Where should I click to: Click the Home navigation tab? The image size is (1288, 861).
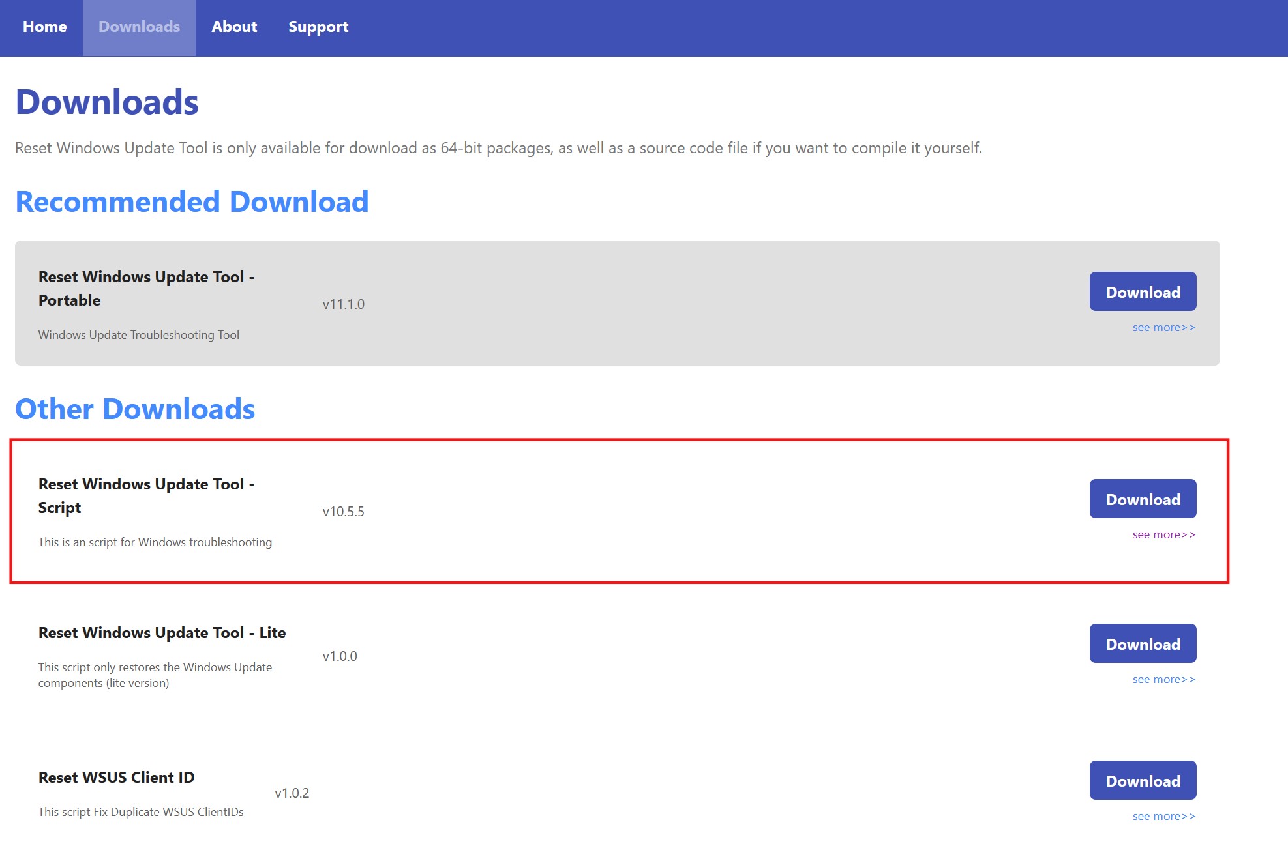[44, 26]
